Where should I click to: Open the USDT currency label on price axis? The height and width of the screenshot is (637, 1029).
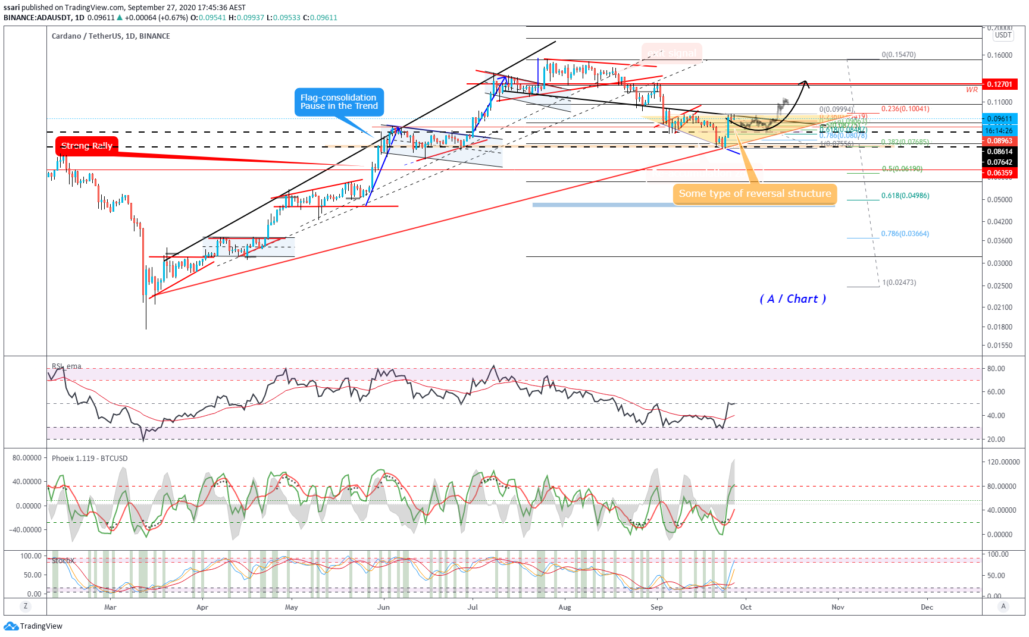1003,35
